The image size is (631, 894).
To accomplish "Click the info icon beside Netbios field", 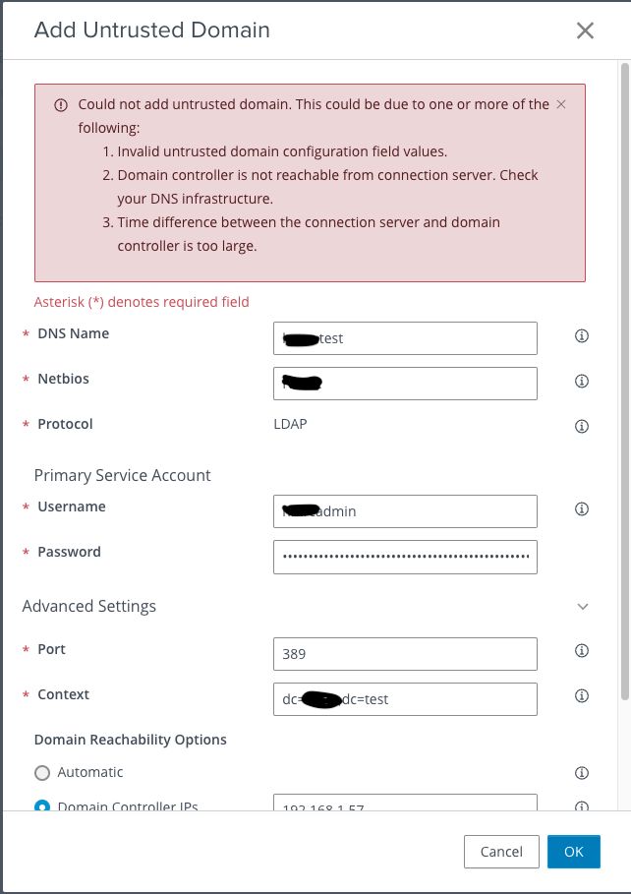I will [581, 382].
